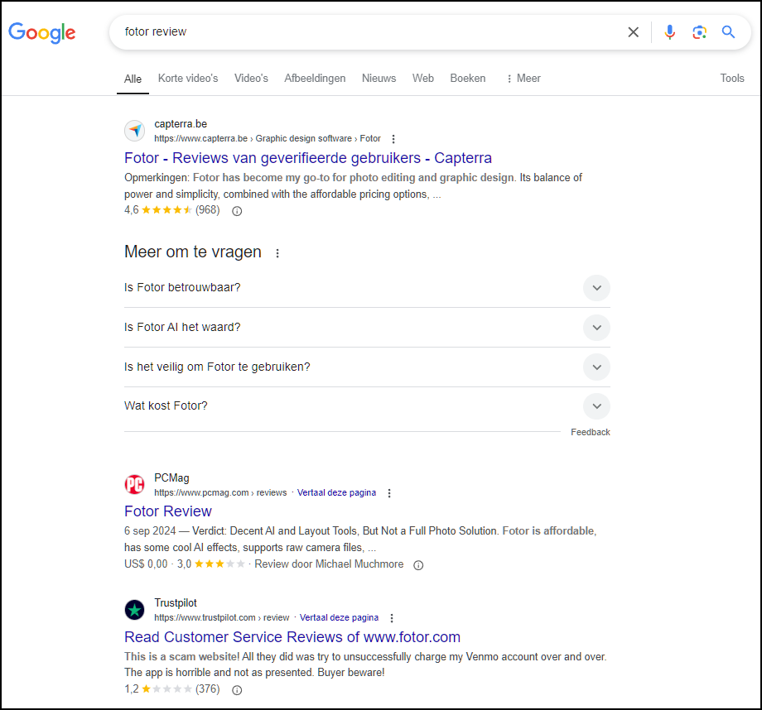Image resolution: width=762 pixels, height=710 pixels.
Task: Click the info icon next to Capterra's rating
Action: (x=237, y=211)
